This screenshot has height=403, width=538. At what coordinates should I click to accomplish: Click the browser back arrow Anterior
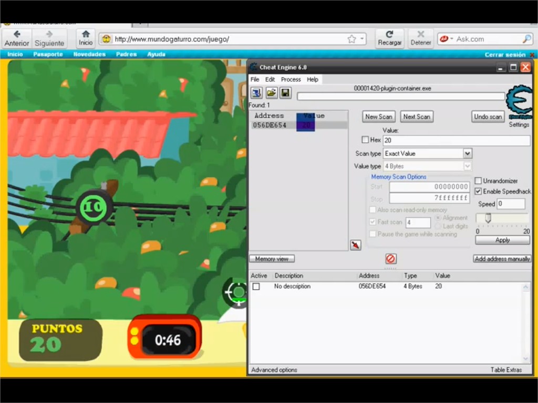[x=17, y=38]
